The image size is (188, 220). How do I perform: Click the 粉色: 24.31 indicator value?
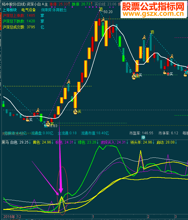pos(64,142)
